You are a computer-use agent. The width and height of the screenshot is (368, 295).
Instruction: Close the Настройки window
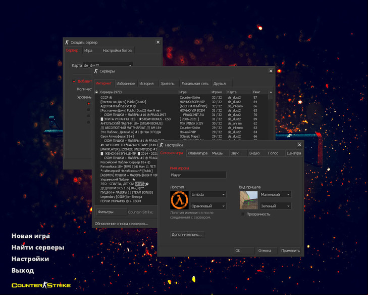point(299,145)
